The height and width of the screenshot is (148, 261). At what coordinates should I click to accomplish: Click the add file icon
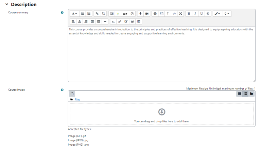72,94
